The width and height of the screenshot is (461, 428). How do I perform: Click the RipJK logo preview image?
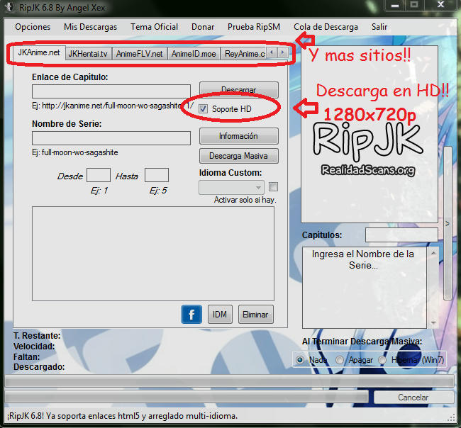click(370, 134)
